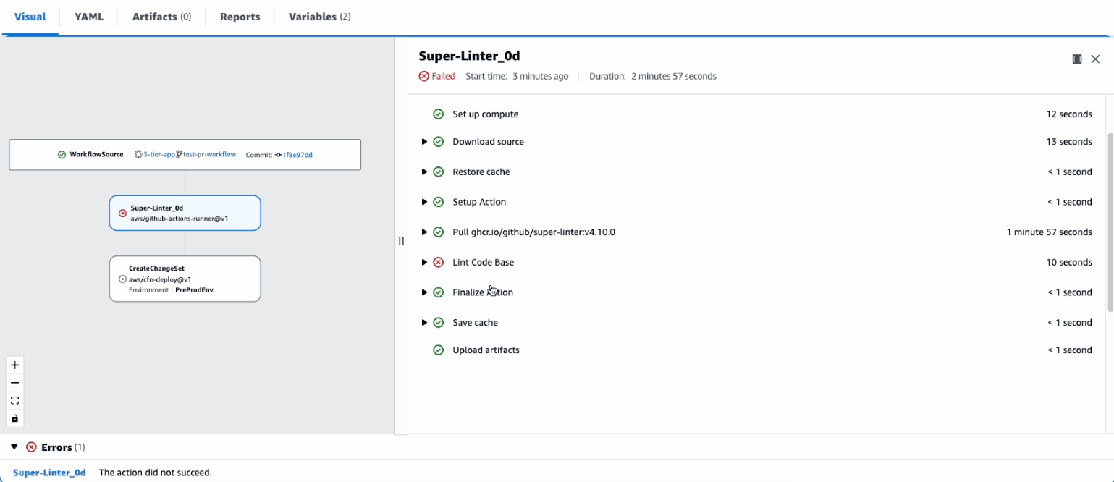The width and height of the screenshot is (1114, 482).
Task: Click the red error icon beside Errors
Action: 31,447
